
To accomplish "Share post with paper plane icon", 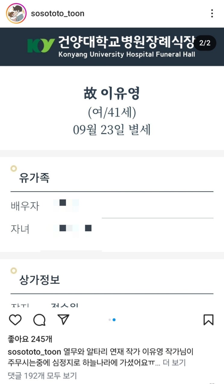I will [63, 320].
